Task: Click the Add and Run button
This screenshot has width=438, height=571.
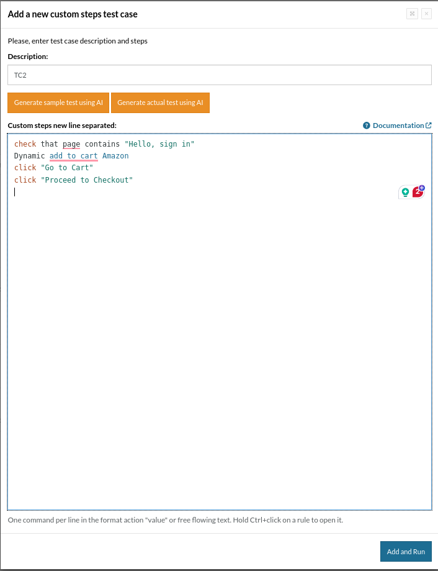Action: coord(406,551)
